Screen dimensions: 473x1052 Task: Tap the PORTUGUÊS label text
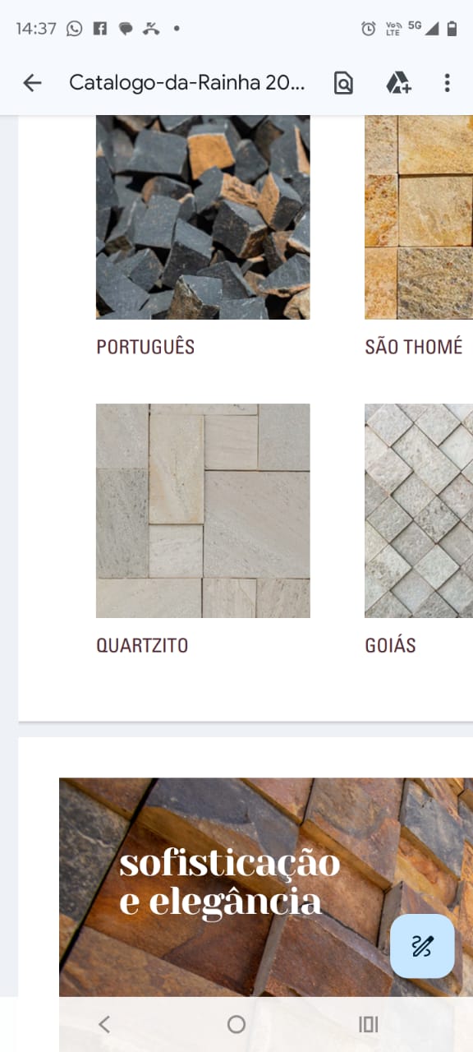pos(145,347)
